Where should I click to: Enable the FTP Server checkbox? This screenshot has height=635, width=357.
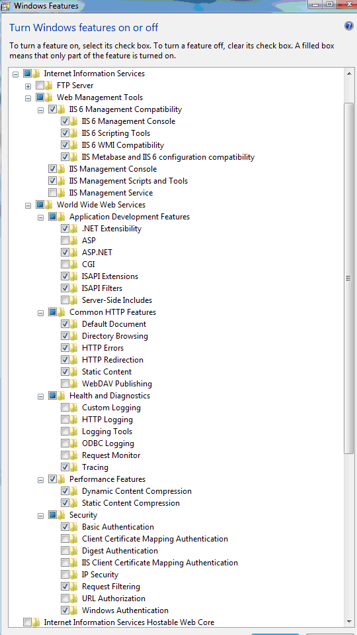pyautogui.click(x=40, y=86)
